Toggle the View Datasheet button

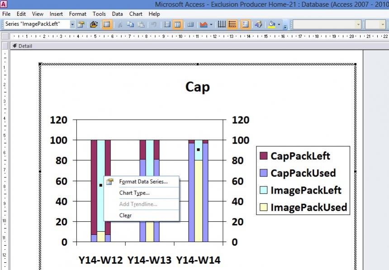107,24
